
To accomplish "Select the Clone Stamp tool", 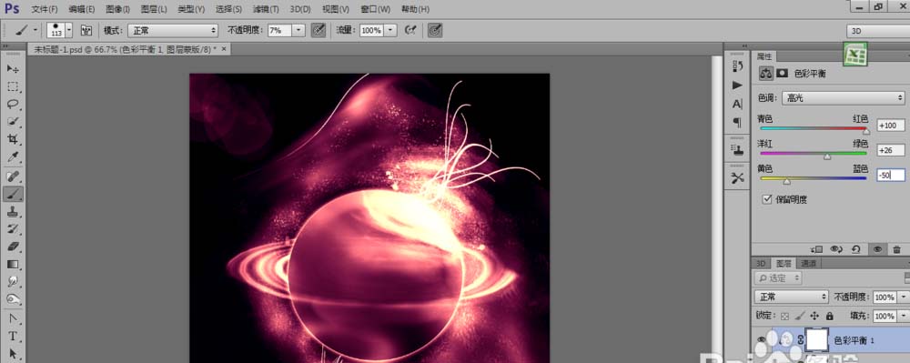I will 13,212.
